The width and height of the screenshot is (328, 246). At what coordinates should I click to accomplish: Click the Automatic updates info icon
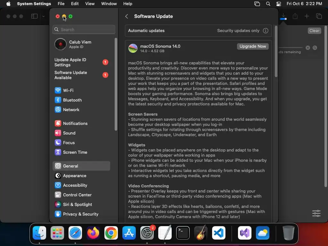click(x=266, y=30)
